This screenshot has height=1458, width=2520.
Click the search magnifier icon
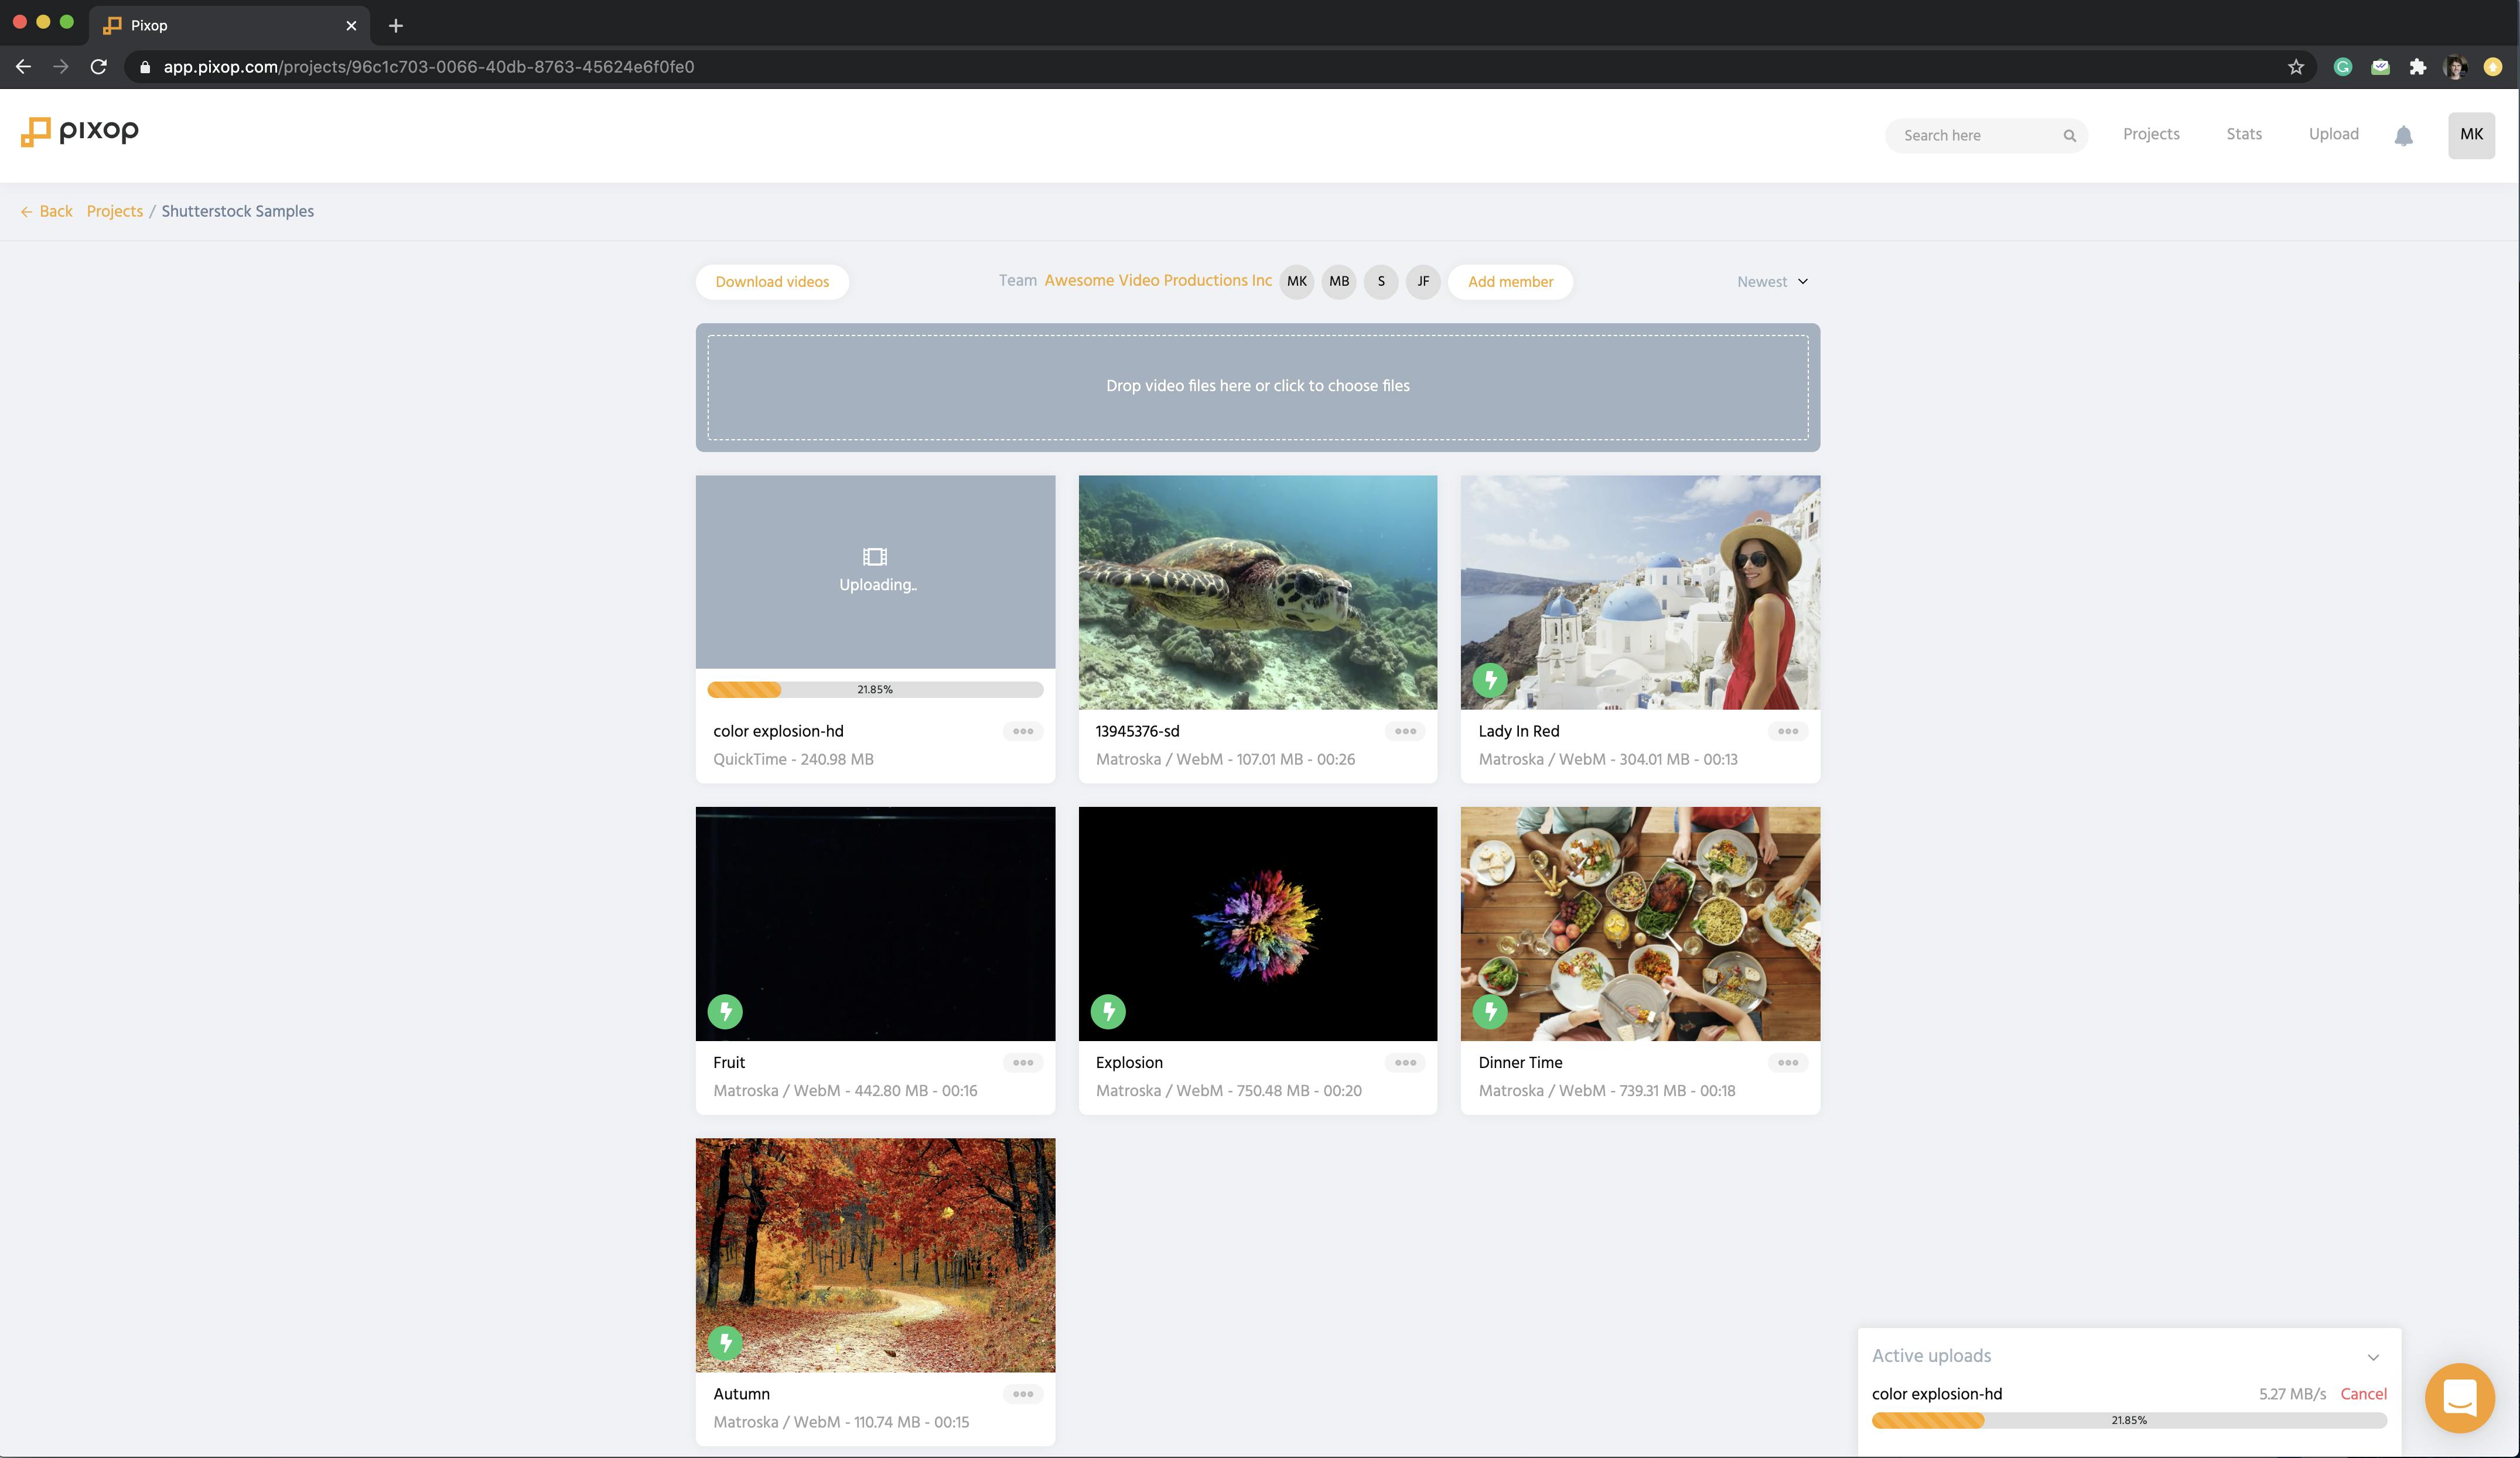point(2069,136)
